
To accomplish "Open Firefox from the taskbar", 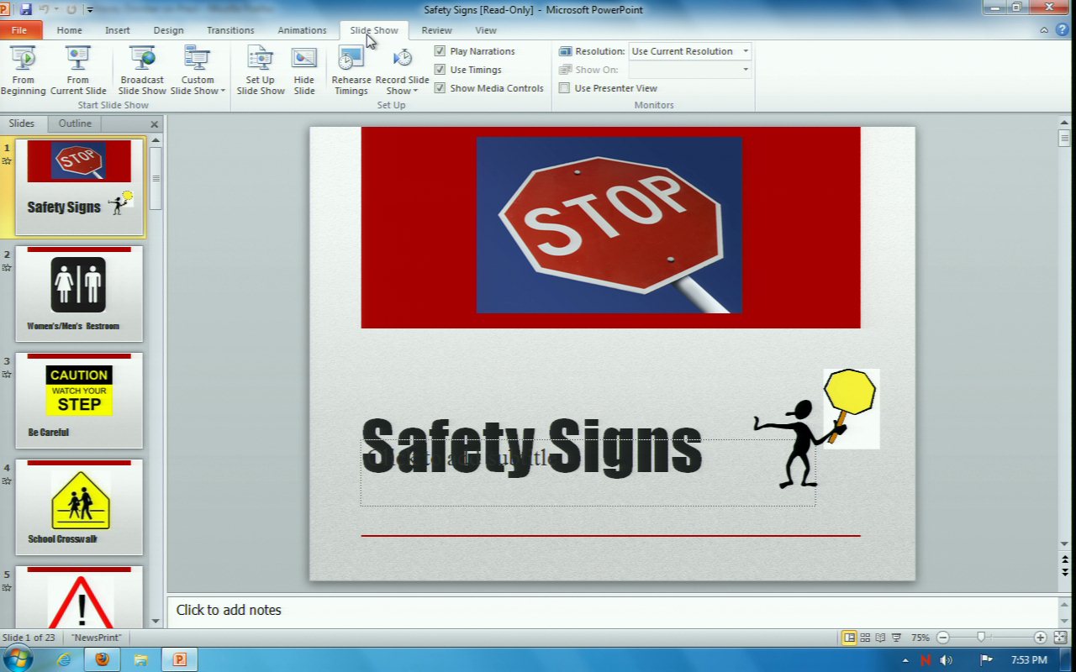I will pyautogui.click(x=102, y=659).
